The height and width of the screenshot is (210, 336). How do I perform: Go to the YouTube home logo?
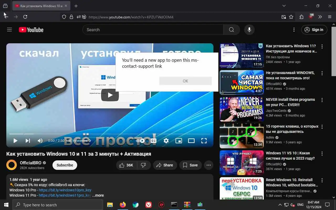(x=31, y=30)
